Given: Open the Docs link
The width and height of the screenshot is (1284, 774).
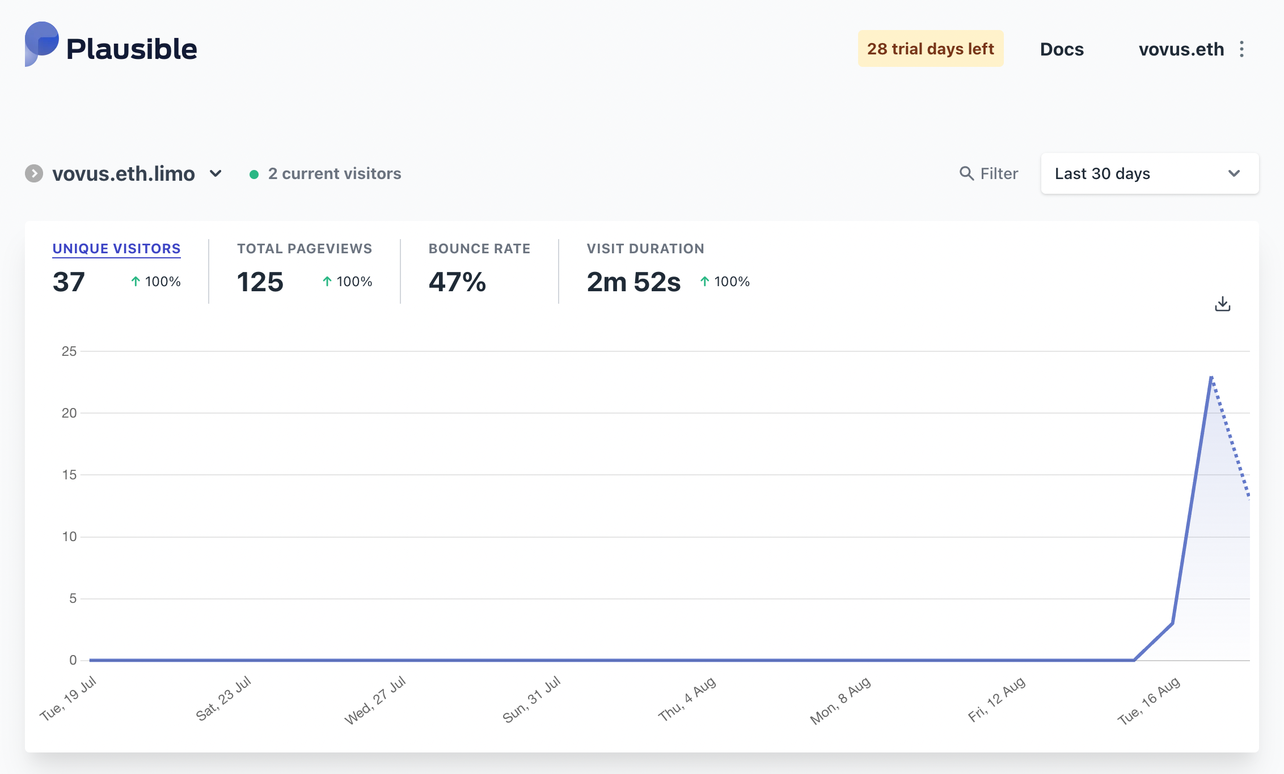Looking at the screenshot, I should [1062, 49].
